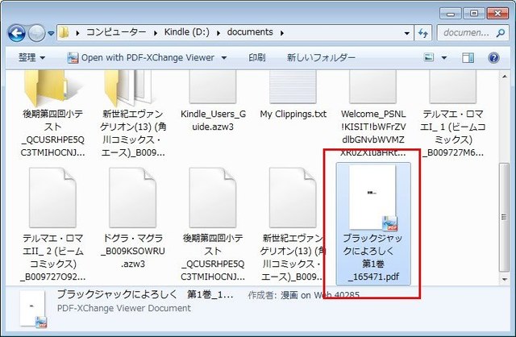
Task: Click the Forward navigation arrow button
Action: click(38, 33)
